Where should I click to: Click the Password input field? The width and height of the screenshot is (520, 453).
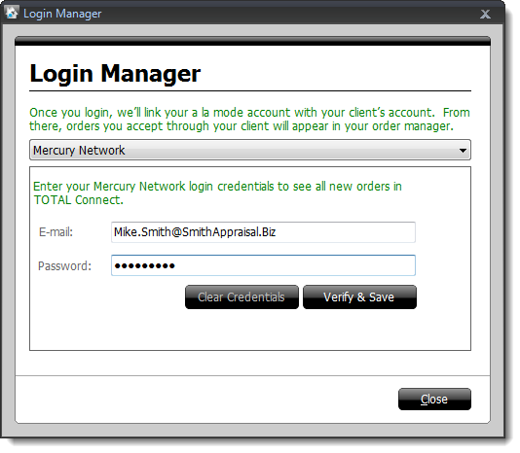coord(263,265)
